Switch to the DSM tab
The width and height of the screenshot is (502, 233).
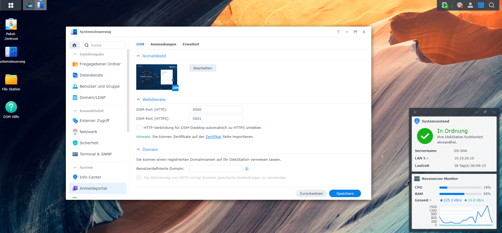click(x=140, y=44)
